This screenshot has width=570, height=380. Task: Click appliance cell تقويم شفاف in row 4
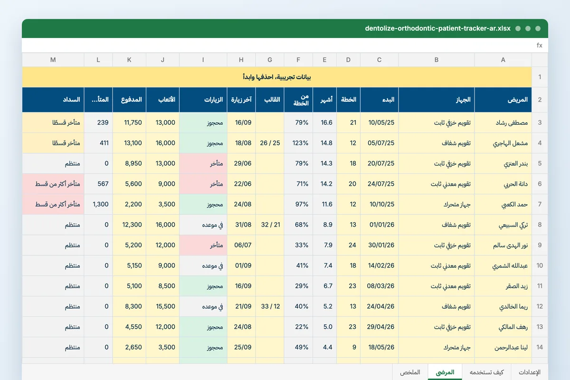click(437, 143)
